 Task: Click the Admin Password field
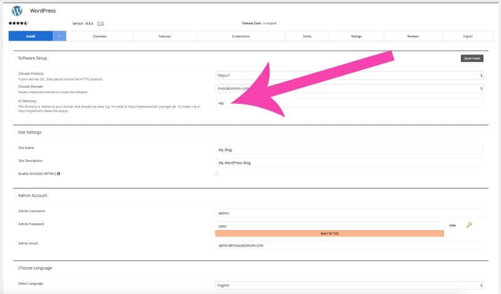(x=329, y=226)
